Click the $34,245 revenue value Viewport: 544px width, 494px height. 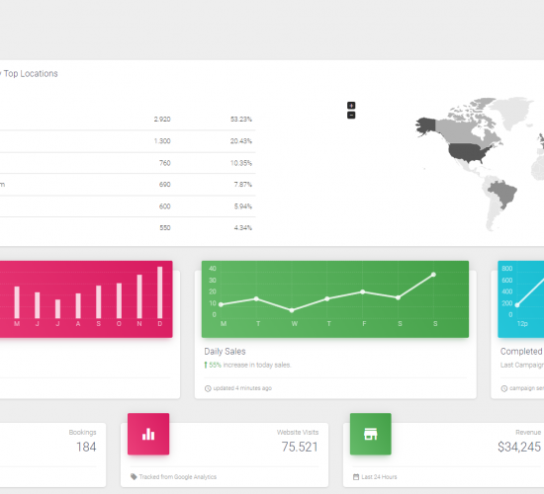coord(519,447)
